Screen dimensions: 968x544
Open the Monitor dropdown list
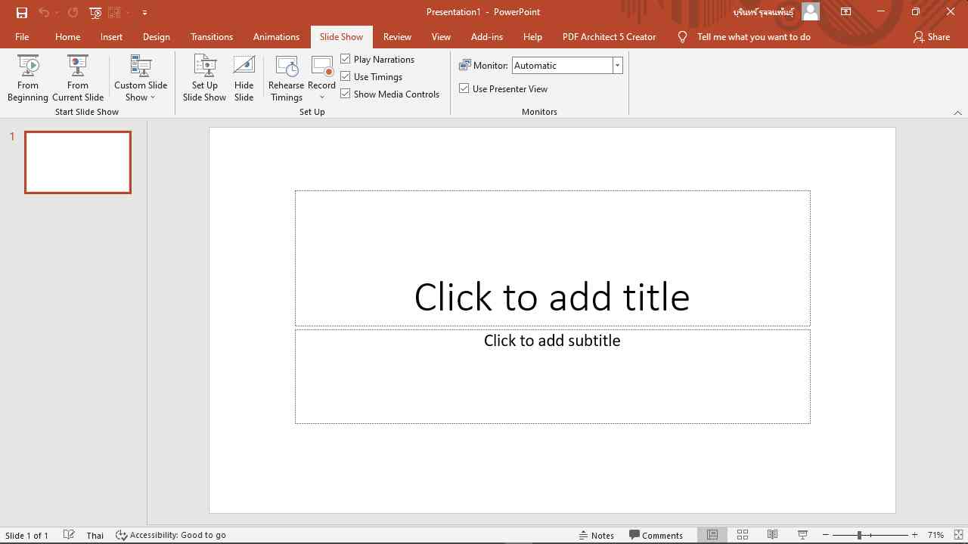pos(617,66)
